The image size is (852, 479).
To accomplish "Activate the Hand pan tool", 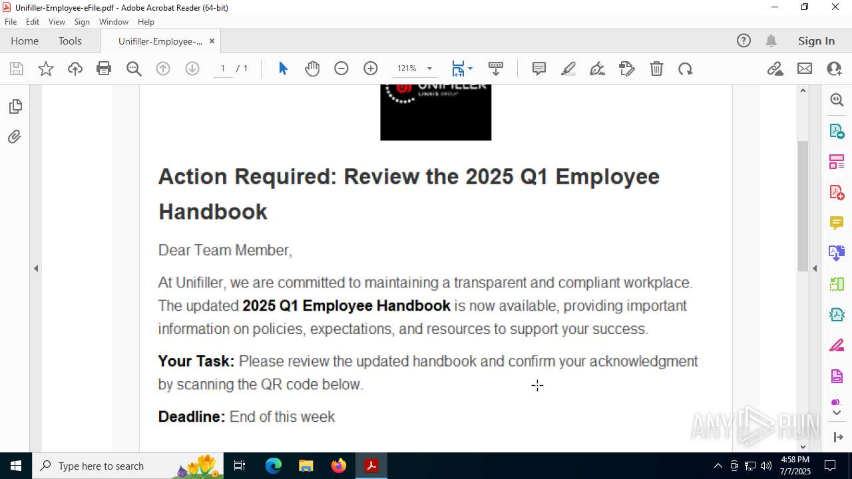I will coord(312,69).
